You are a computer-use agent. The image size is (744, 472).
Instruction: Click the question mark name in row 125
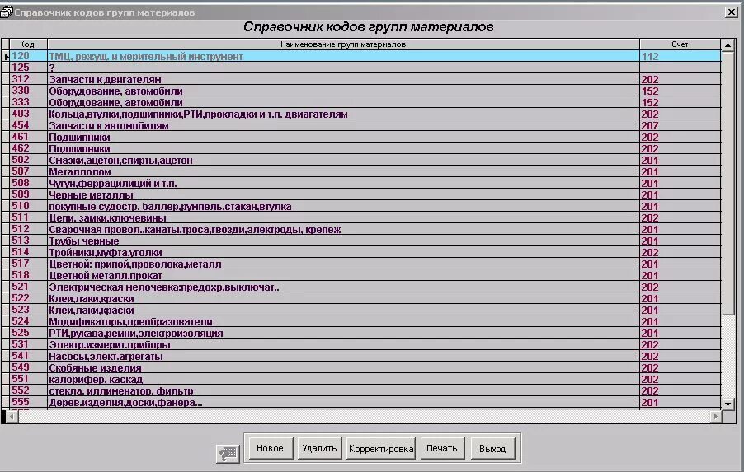pos(343,68)
